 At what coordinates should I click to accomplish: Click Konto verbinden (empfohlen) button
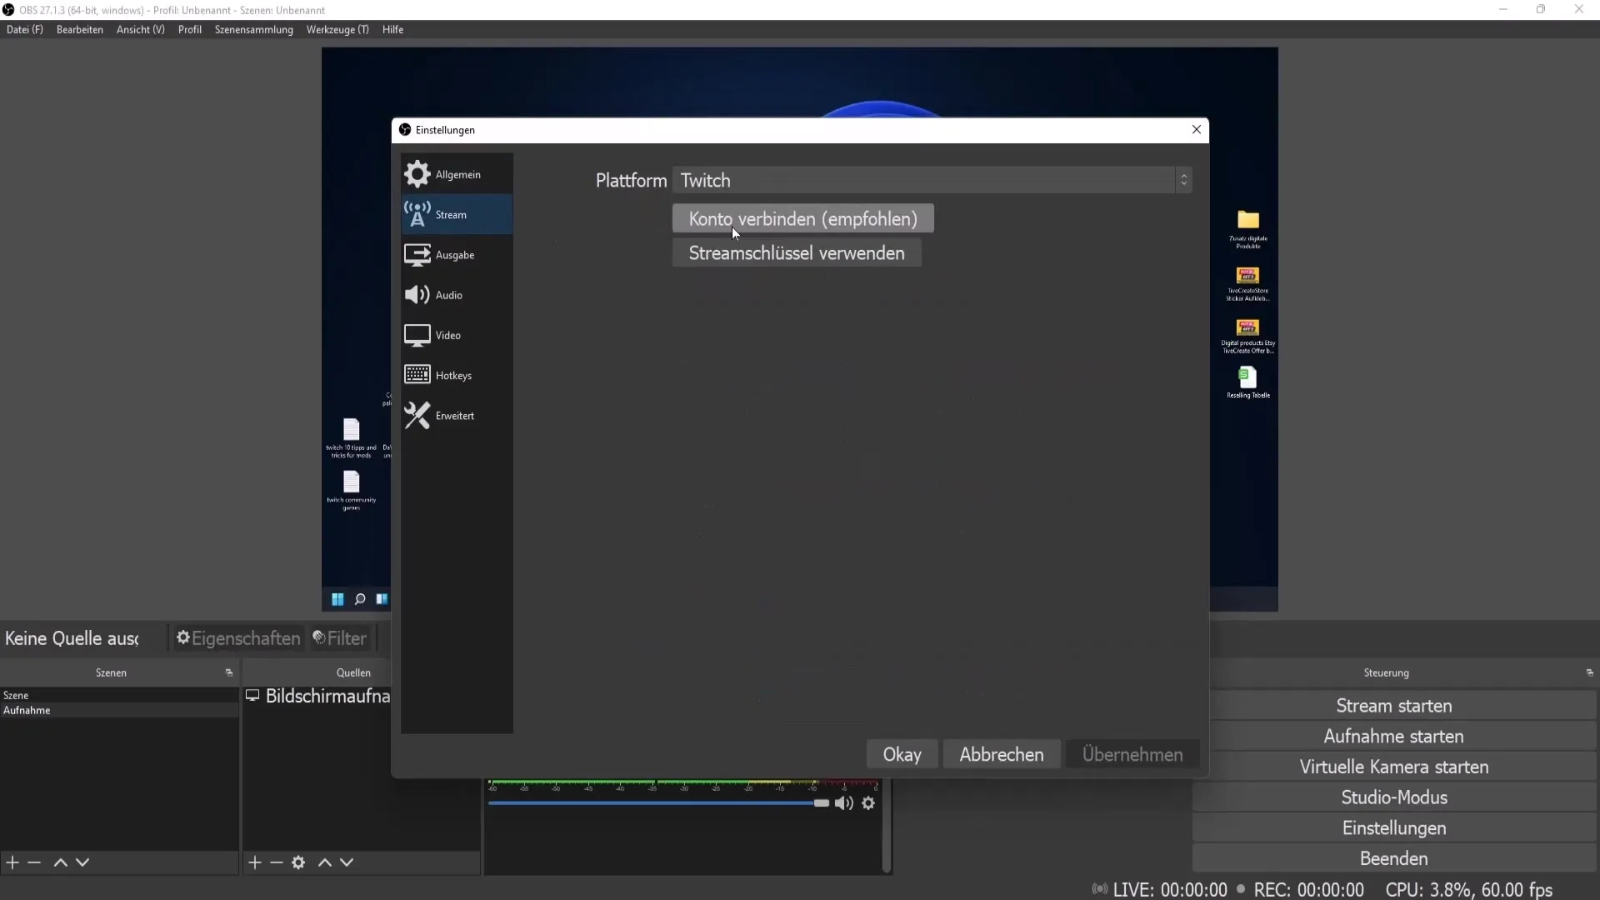[x=802, y=218]
